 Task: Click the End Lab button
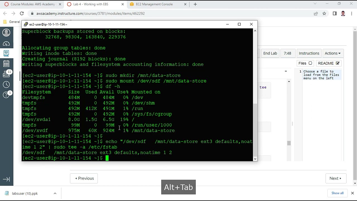(x=270, y=53)
